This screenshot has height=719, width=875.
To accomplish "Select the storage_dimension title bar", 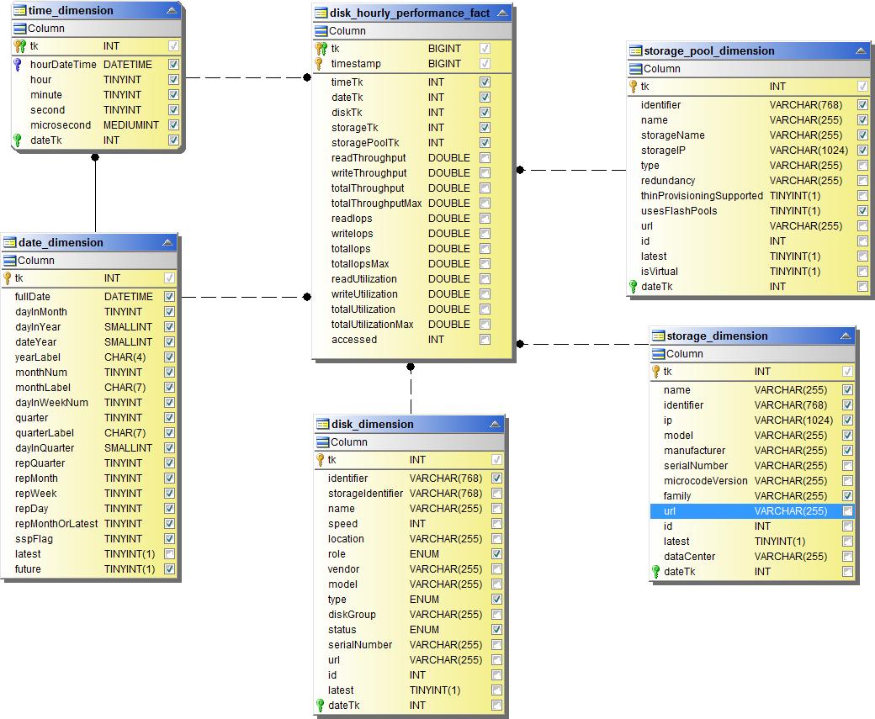I will [x=717, y=336].
